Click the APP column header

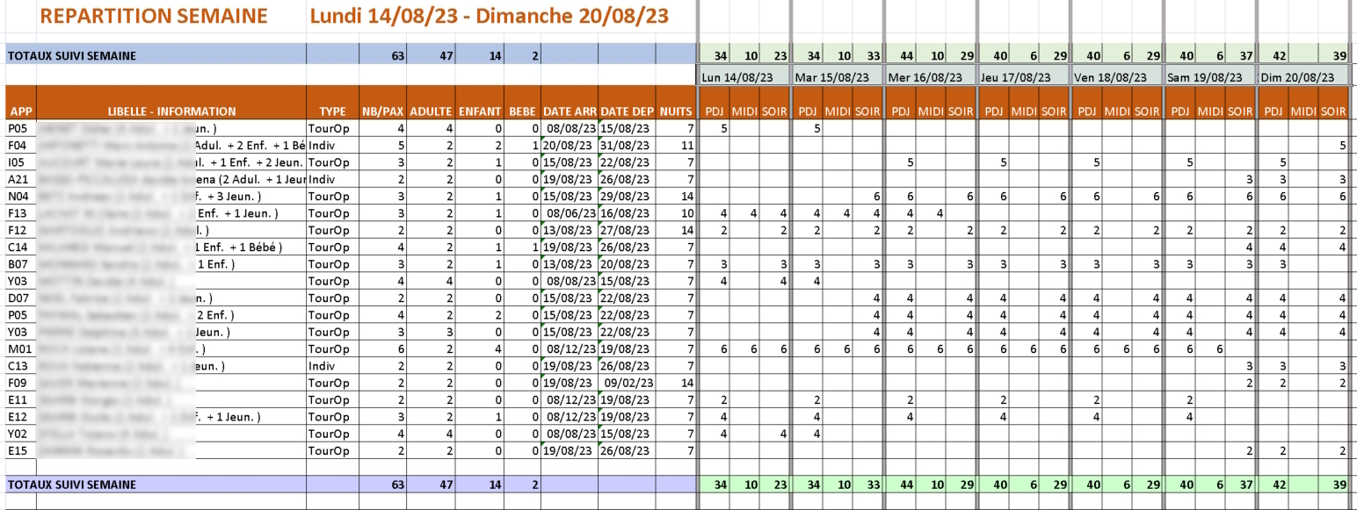pos(20,111)
